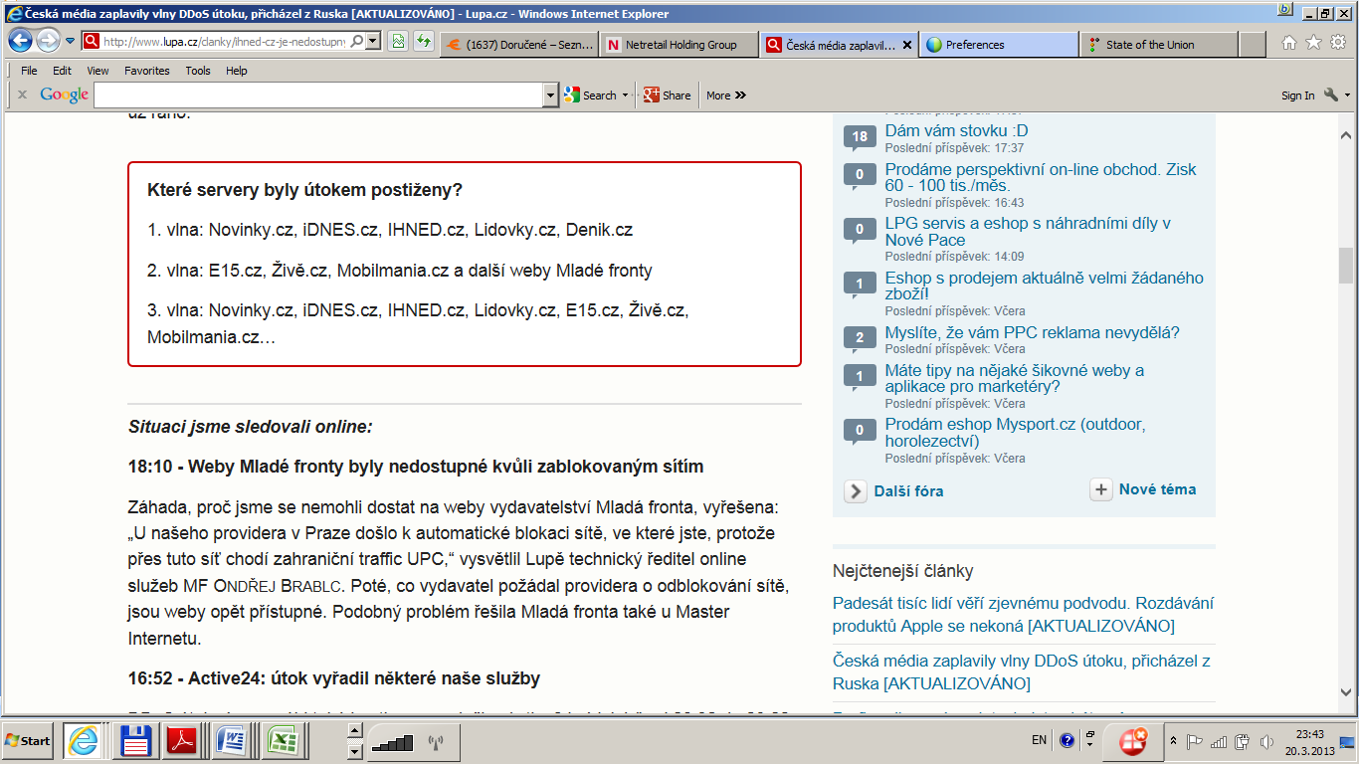Screen dimensions: 1359x764
Task: Toggle the Compatibility View icon
Action: click(399, 42)
